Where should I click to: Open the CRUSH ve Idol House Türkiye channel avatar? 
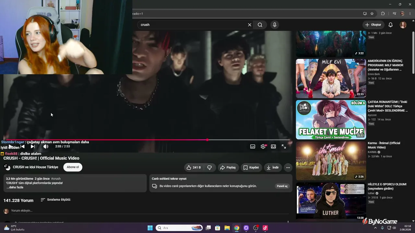coord(7,167)
